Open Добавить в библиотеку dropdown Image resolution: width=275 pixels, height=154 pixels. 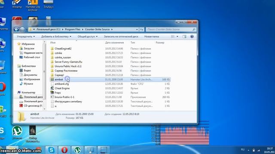coord(56,36)
